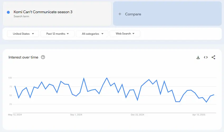Click the Search term sublabel text
The height and width of the screenshot is (132, 224).
coord(21,16)
